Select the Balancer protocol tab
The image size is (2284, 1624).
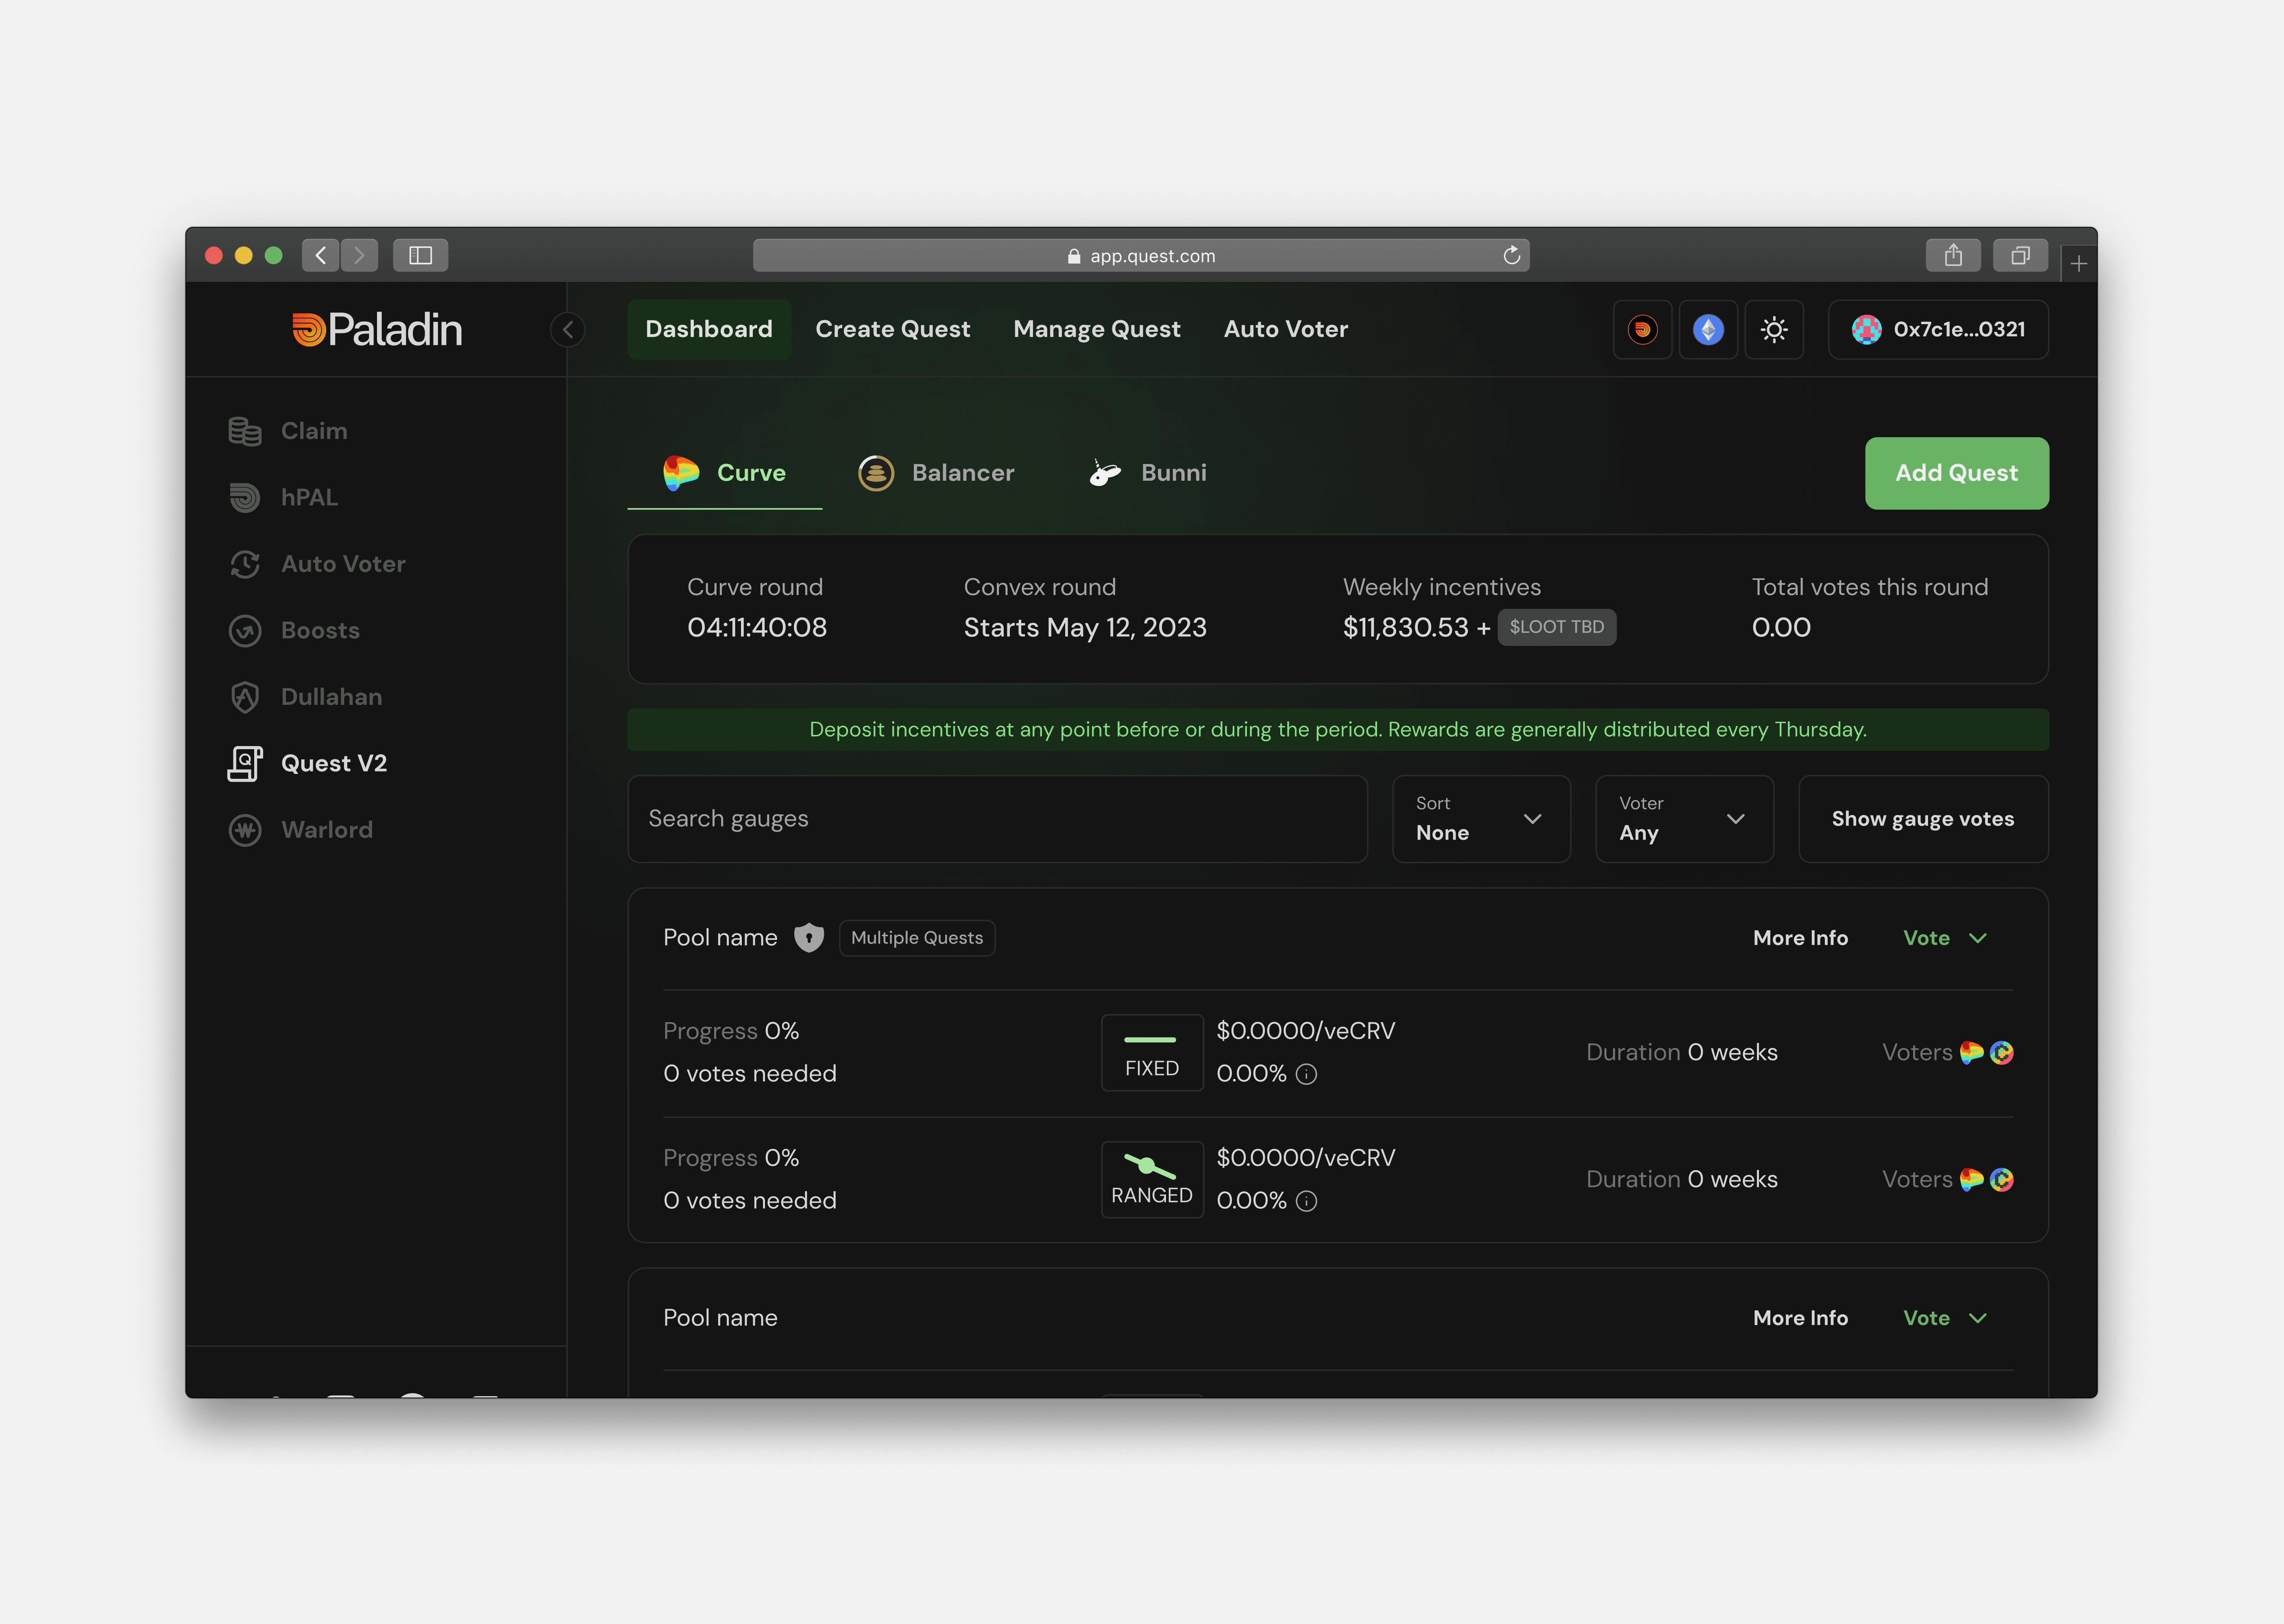click(936, 473)
